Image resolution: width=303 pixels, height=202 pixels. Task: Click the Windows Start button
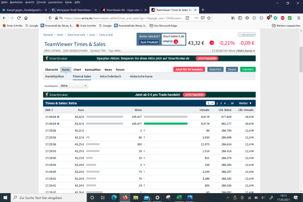(5, 197)
